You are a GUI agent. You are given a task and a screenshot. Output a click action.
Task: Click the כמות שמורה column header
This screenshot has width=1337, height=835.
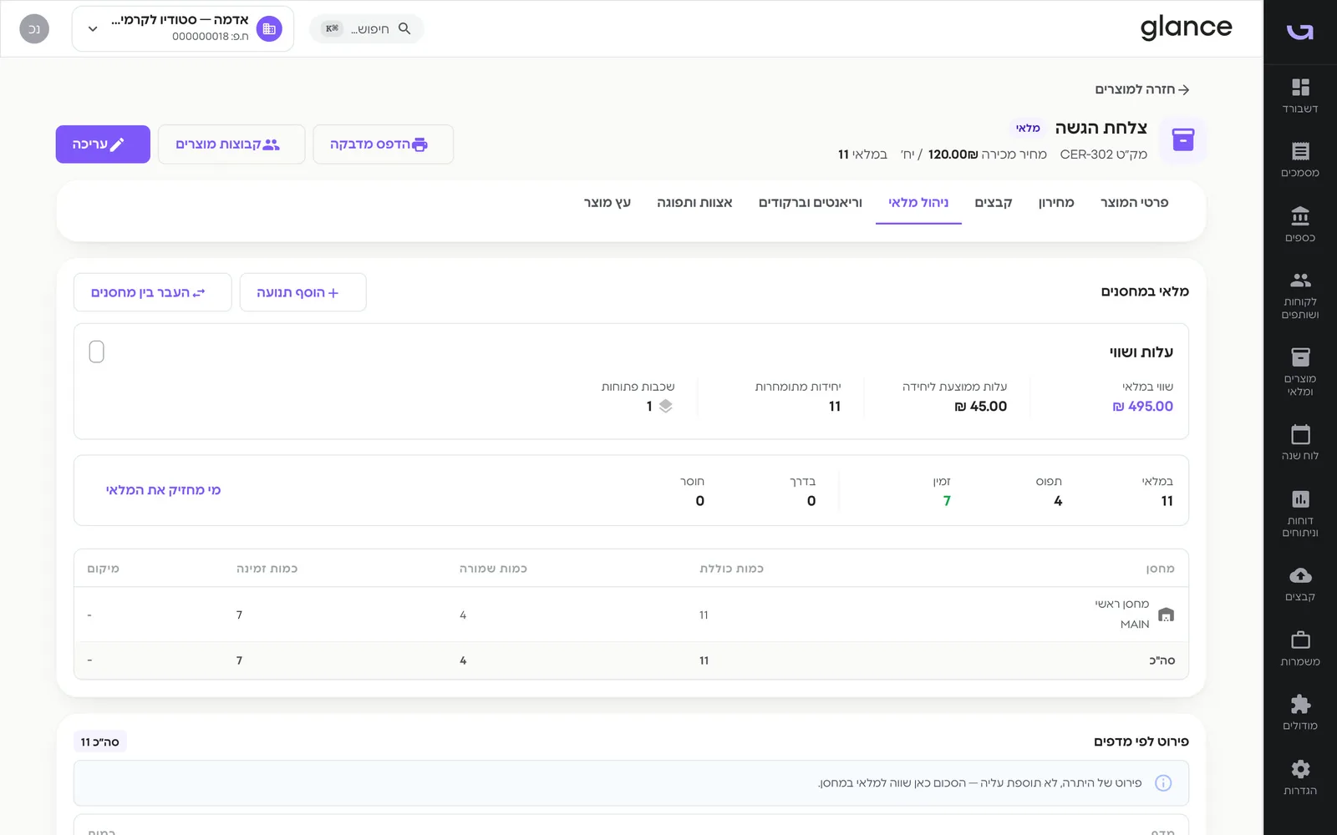493,569
